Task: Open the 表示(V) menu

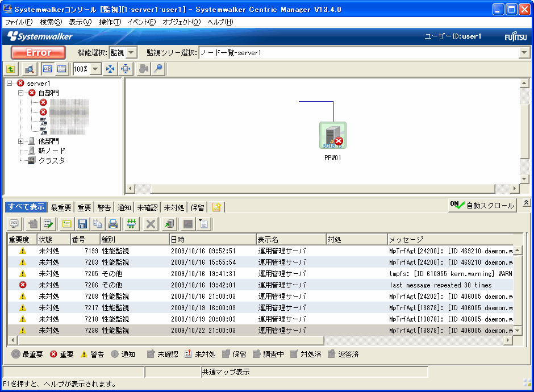Action: (80, 22)
